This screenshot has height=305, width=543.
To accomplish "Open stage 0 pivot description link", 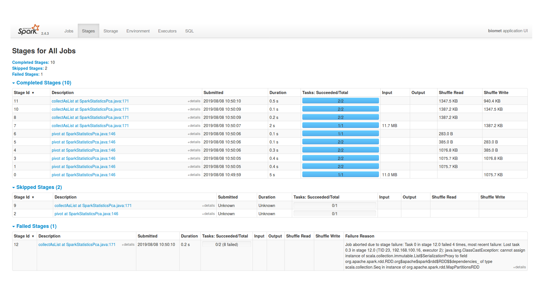I will [x=83, y=175].
